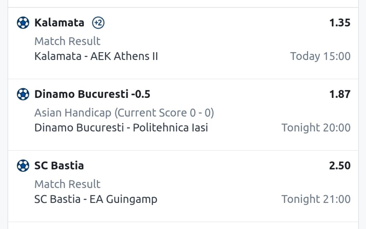
Task: Open the +2 badge next to Kalamata
Action: 98,23
